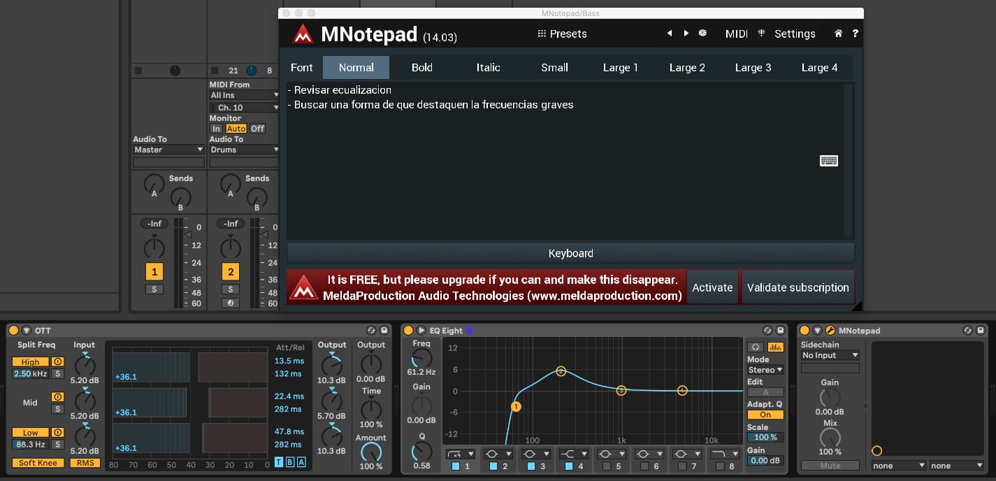Save the MNotepad device preset with the disk icon
The height and width of the screenshot is (481, 996).
click(980, 331)
